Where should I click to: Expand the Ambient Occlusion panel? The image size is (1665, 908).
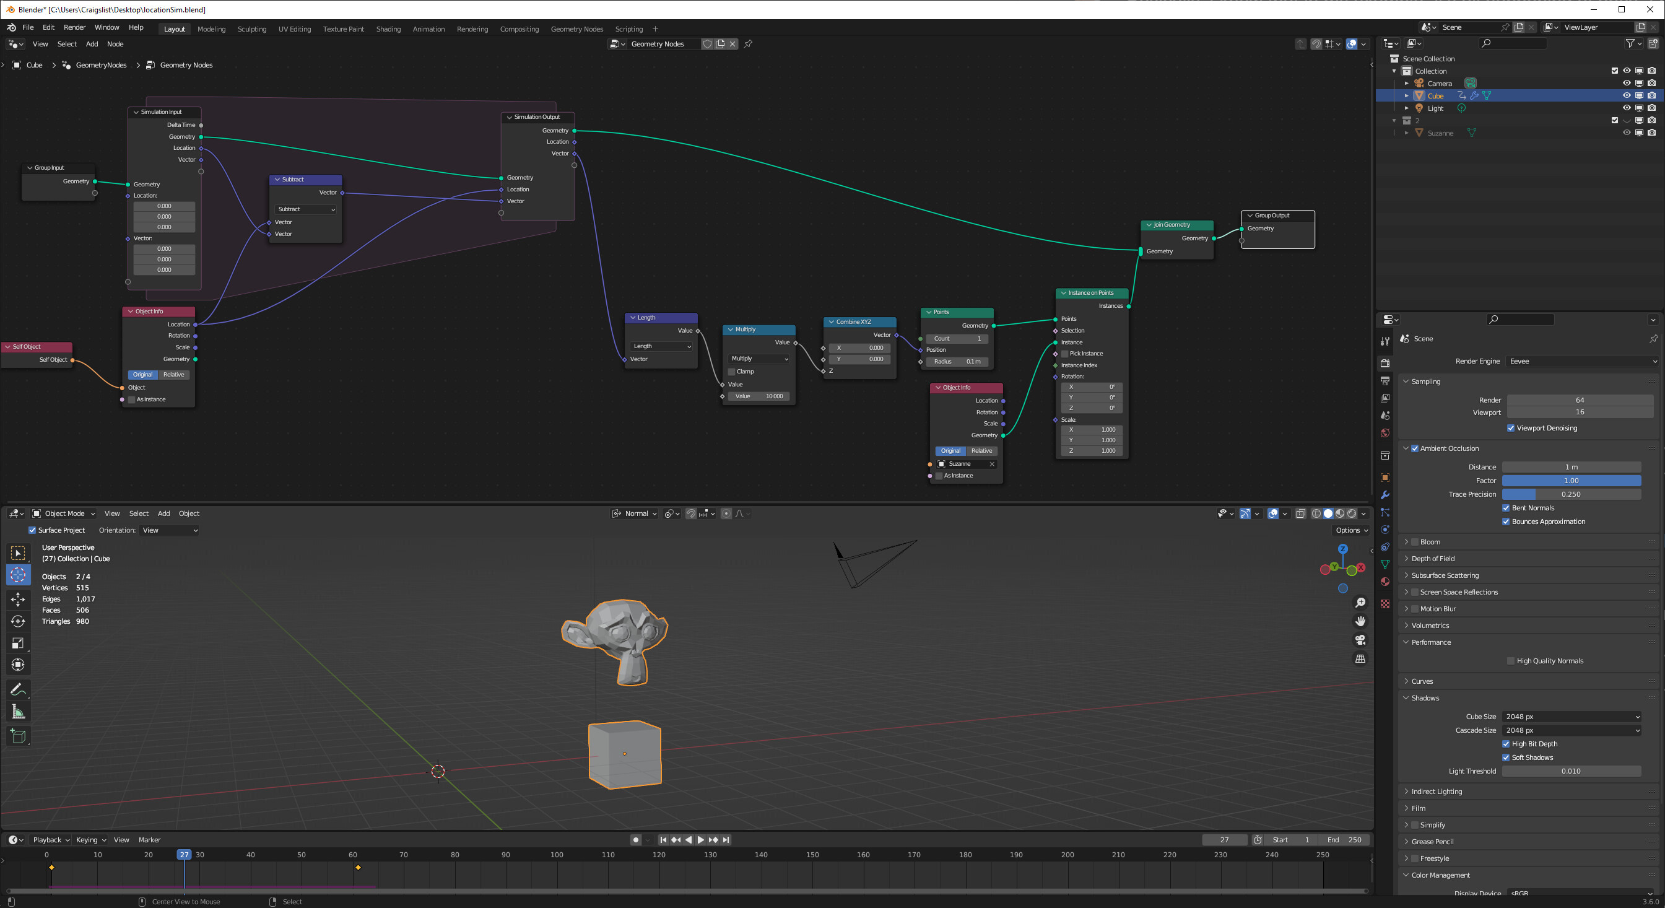1406,447
